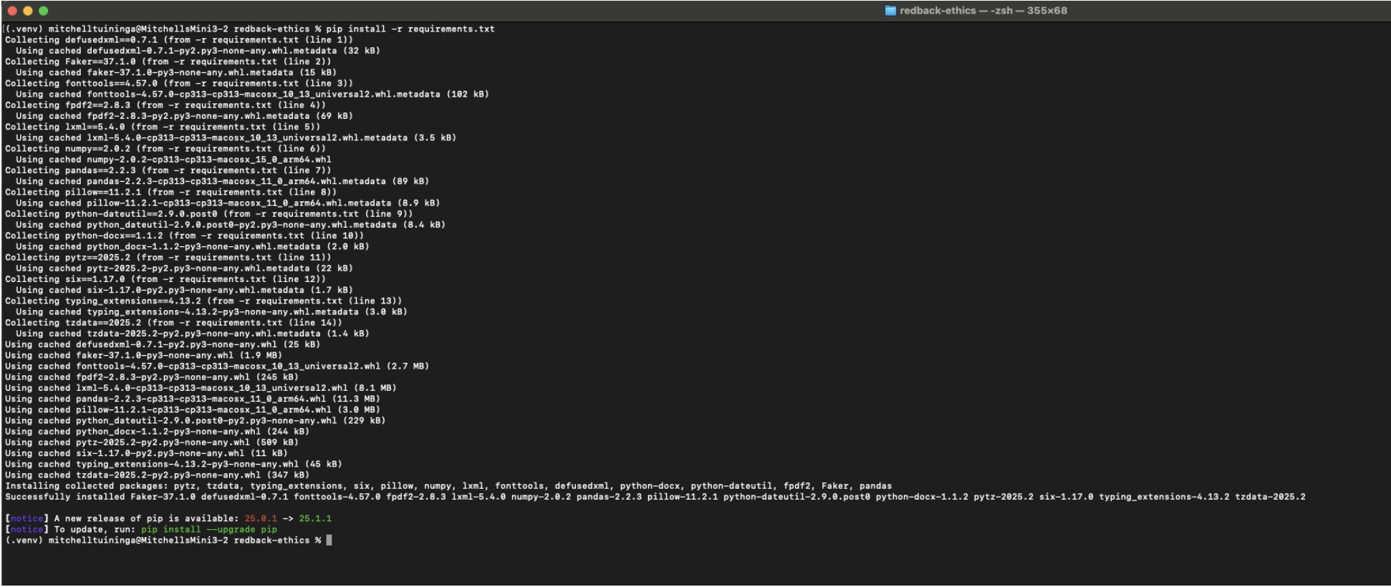Click the typing_extensions whl (45 kB) line

click(x=173, y=465)
